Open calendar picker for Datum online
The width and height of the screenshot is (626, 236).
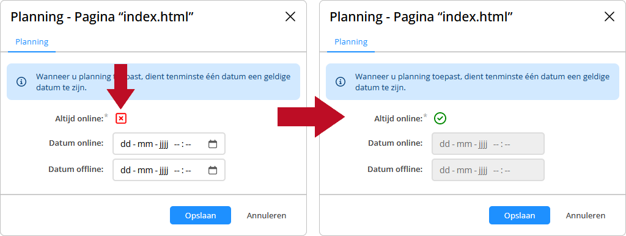coord(213,144)
